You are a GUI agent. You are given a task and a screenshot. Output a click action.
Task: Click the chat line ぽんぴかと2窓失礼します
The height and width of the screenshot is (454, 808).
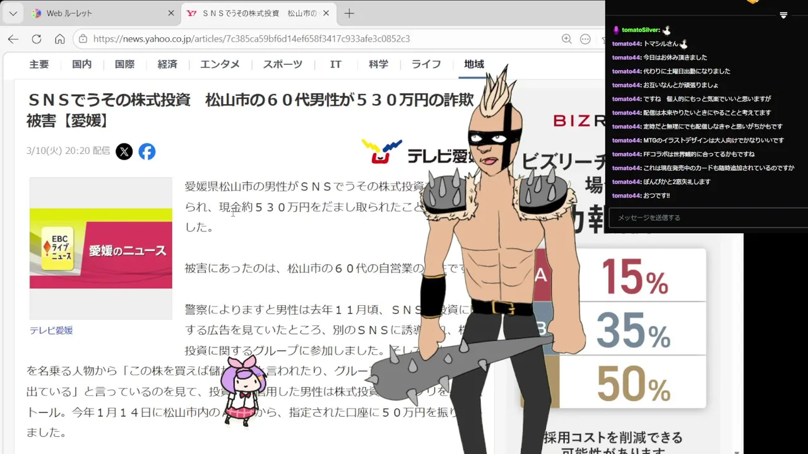[677, 182]
